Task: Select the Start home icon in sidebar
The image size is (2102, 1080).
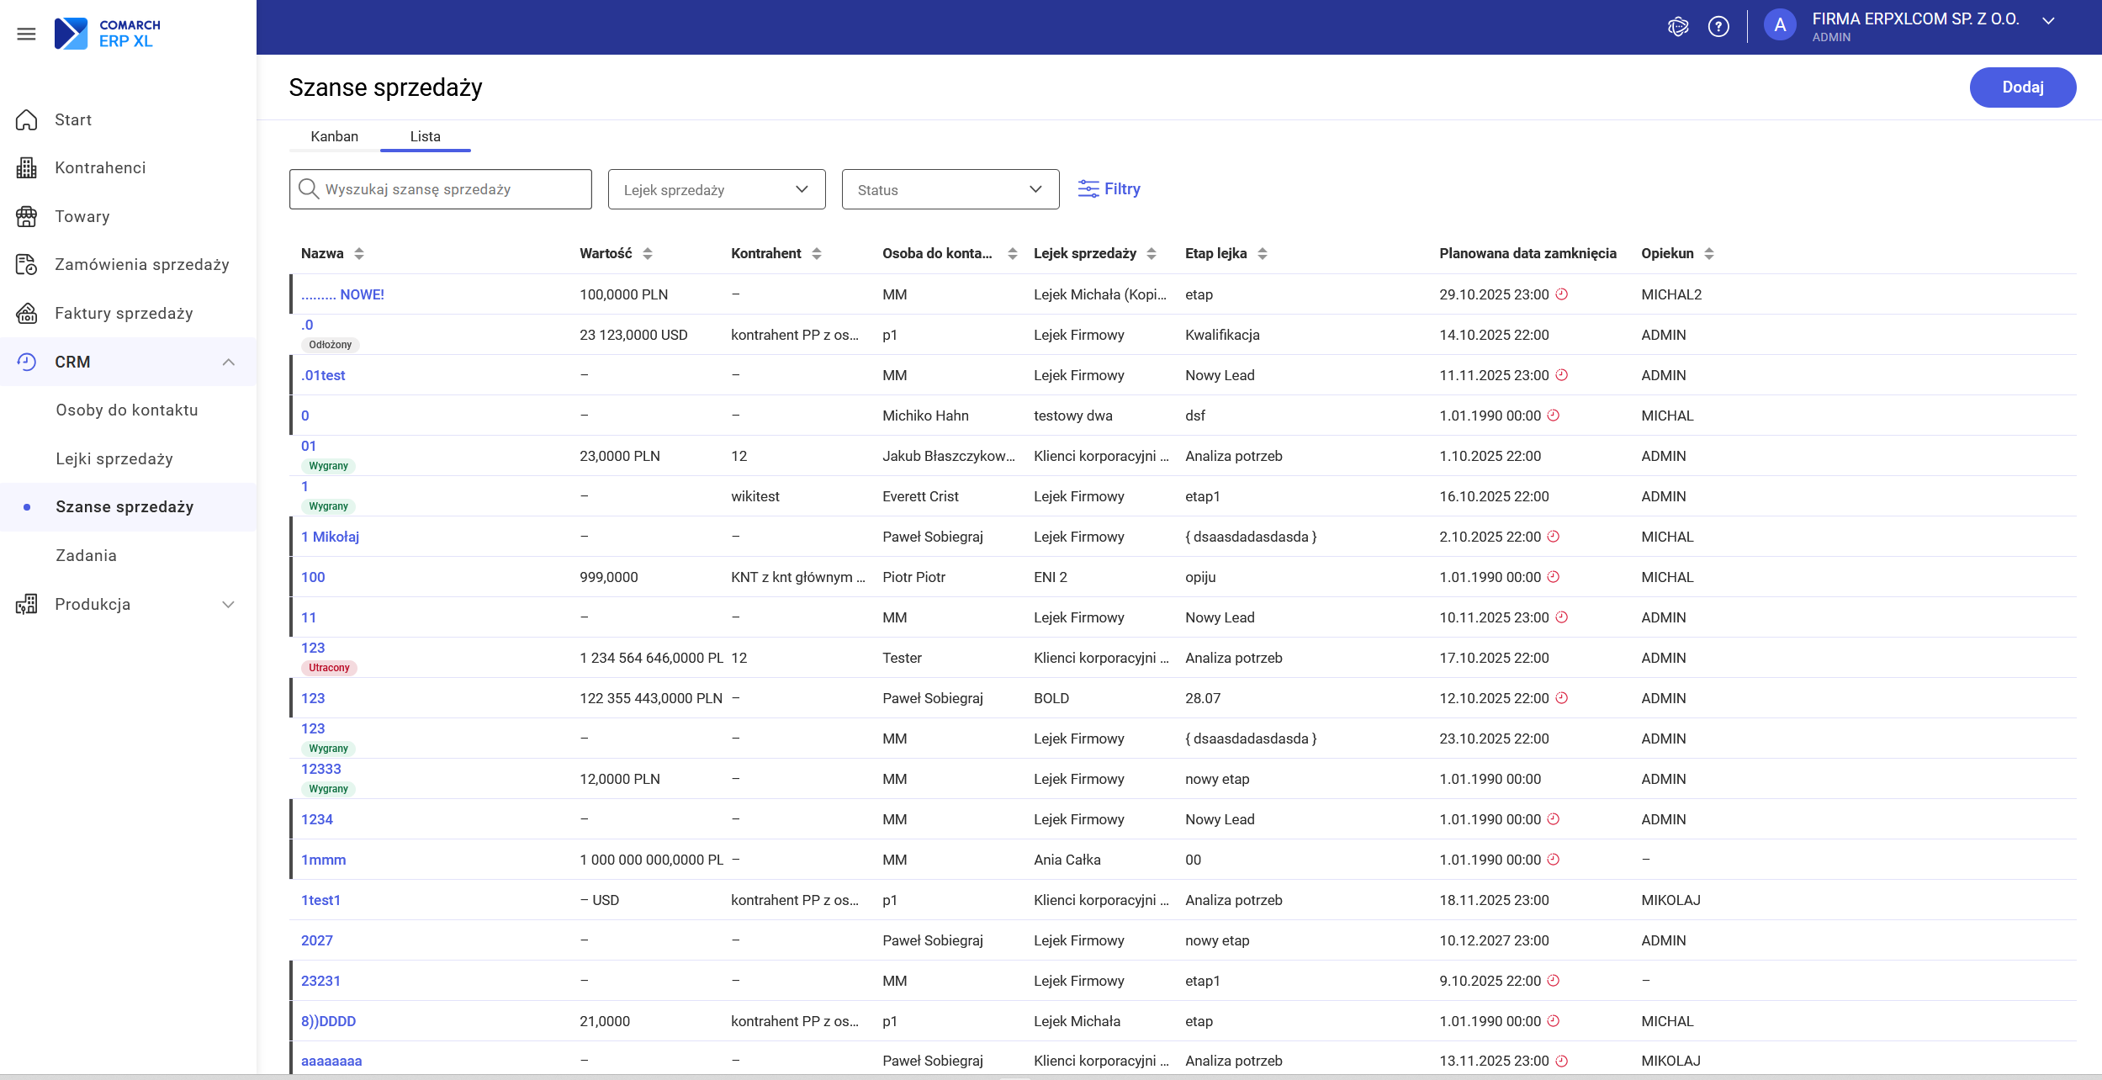Action: [x=26, y=119]
